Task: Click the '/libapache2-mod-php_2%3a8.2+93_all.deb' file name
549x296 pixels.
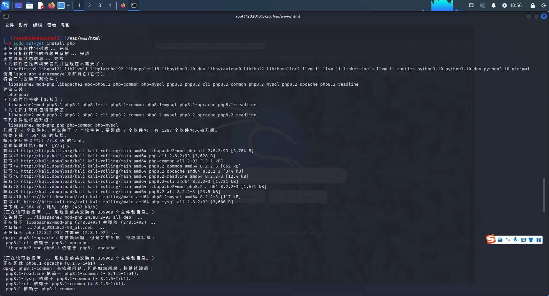Action: pyautogui.click(x=82, y=217)
